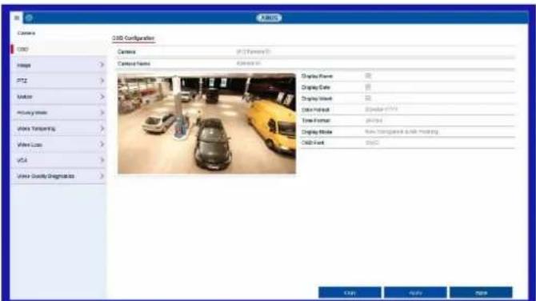Click the Camera Name input field
The width and height of the screenshot is (536, 301).
(x=375, y=63)
